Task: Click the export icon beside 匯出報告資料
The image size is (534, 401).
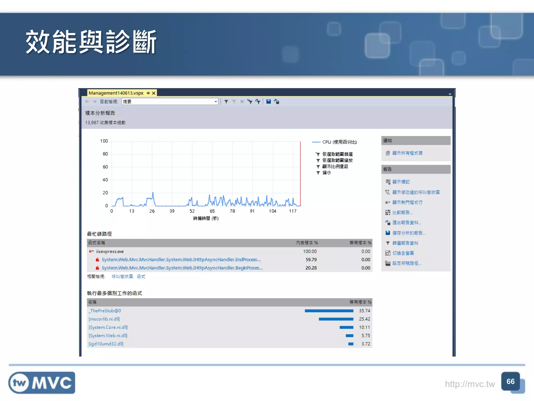Action: coord(388,222)
